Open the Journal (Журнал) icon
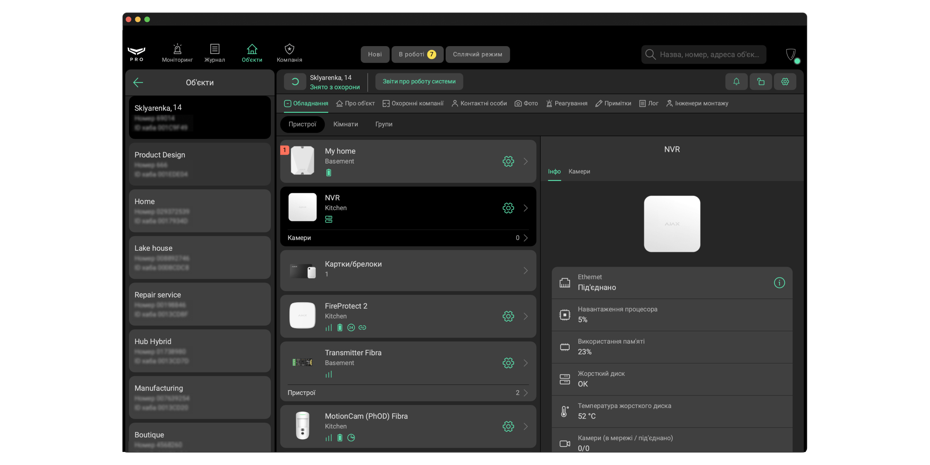This screenshot has height=465, width=930. tap(215, 49)
